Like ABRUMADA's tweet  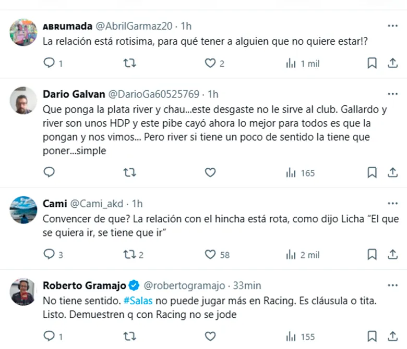coord(210,63)
